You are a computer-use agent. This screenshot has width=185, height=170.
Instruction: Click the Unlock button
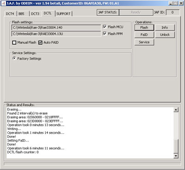(x=165, y=35)
